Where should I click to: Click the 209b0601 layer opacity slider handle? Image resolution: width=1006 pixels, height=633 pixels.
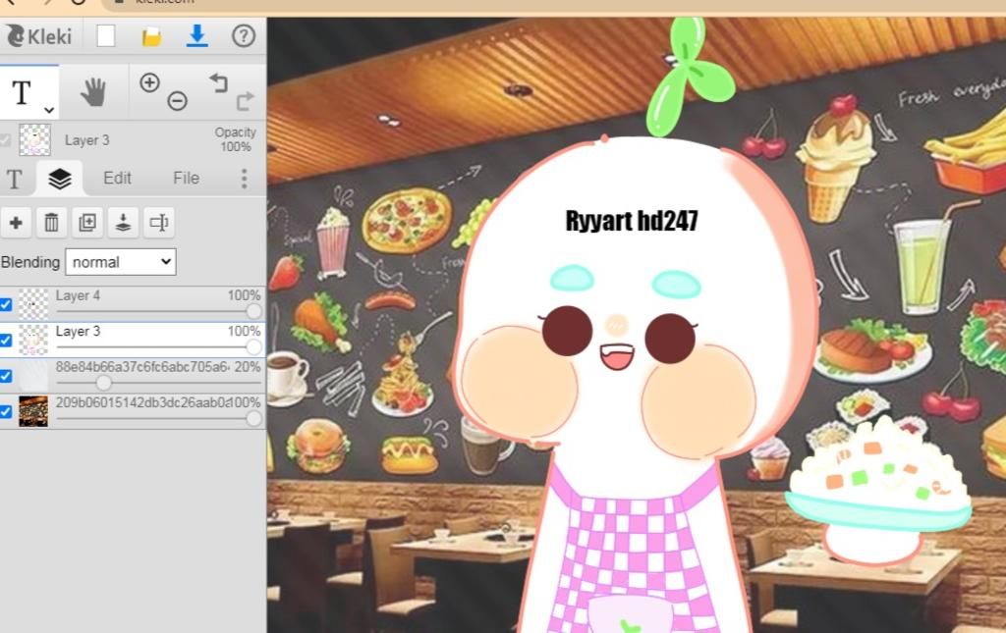point(254,418)
